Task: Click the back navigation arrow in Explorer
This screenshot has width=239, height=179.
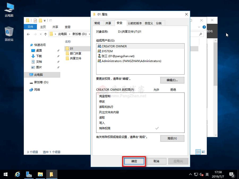Action: coord(28,34)
